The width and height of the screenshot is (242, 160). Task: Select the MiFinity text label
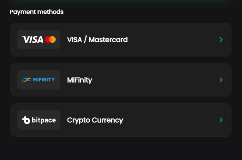pos(79,80)
